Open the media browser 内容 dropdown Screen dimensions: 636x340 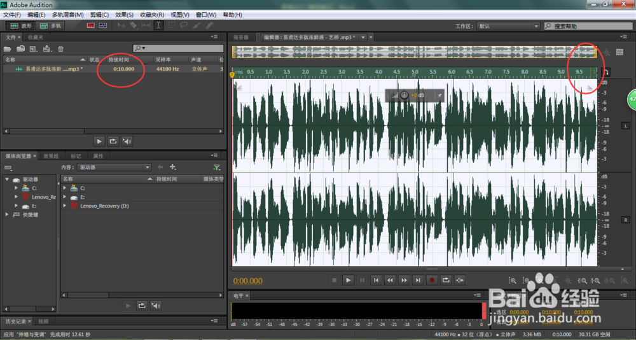tap(114, 167)
